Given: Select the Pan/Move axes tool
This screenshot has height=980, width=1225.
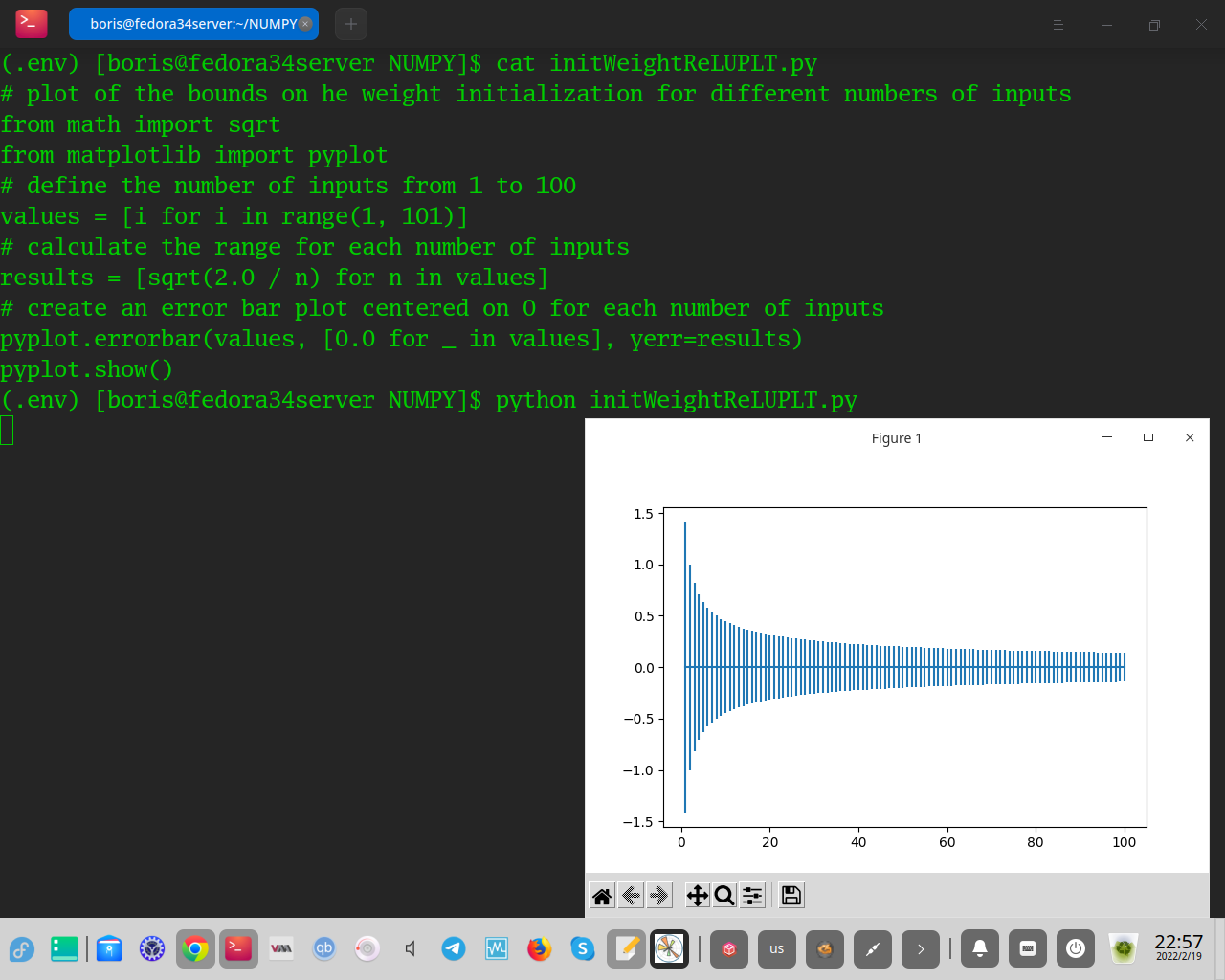Looking at the screenshot, I should tap(698, 896).
